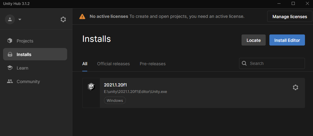Open settings gear for 2021.1.20f1 install
313x136 pixels.
tap(295, 87)
